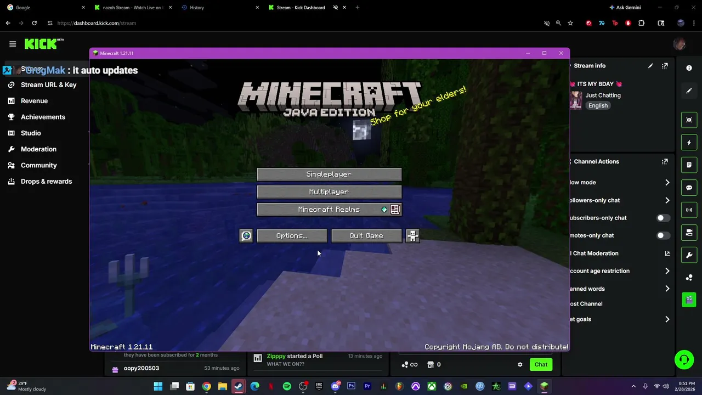
Task: Open Steam from the taskbar
Action: 238,386
